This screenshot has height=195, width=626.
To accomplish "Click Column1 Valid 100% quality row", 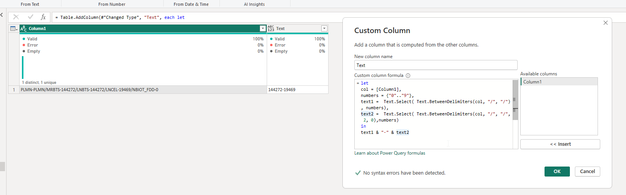I will pyautogui.click(x=143, y=39).
